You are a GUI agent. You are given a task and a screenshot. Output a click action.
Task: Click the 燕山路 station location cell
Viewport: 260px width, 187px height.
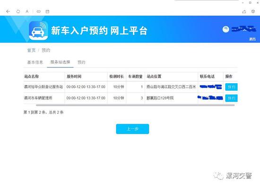click(171, 87)
